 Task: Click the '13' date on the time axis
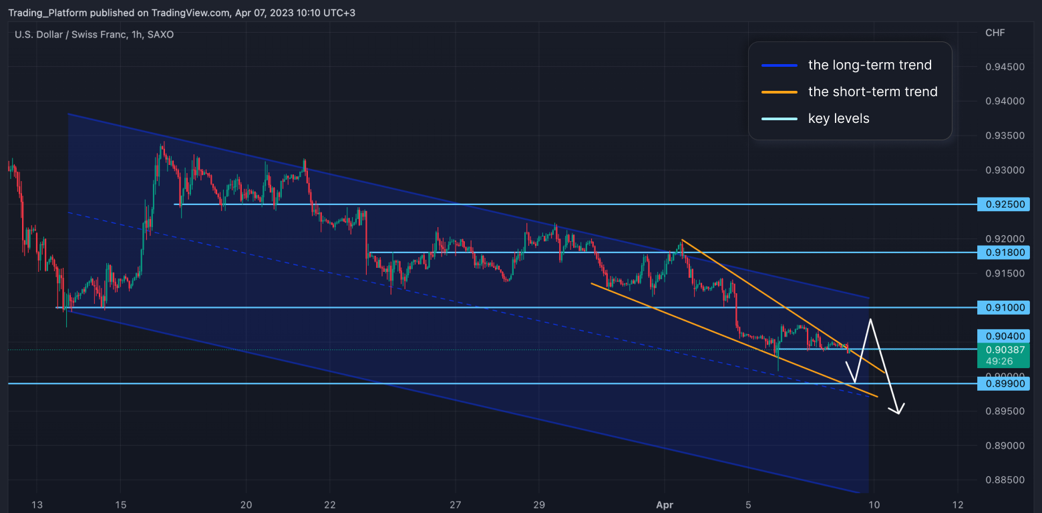[37, 504]
